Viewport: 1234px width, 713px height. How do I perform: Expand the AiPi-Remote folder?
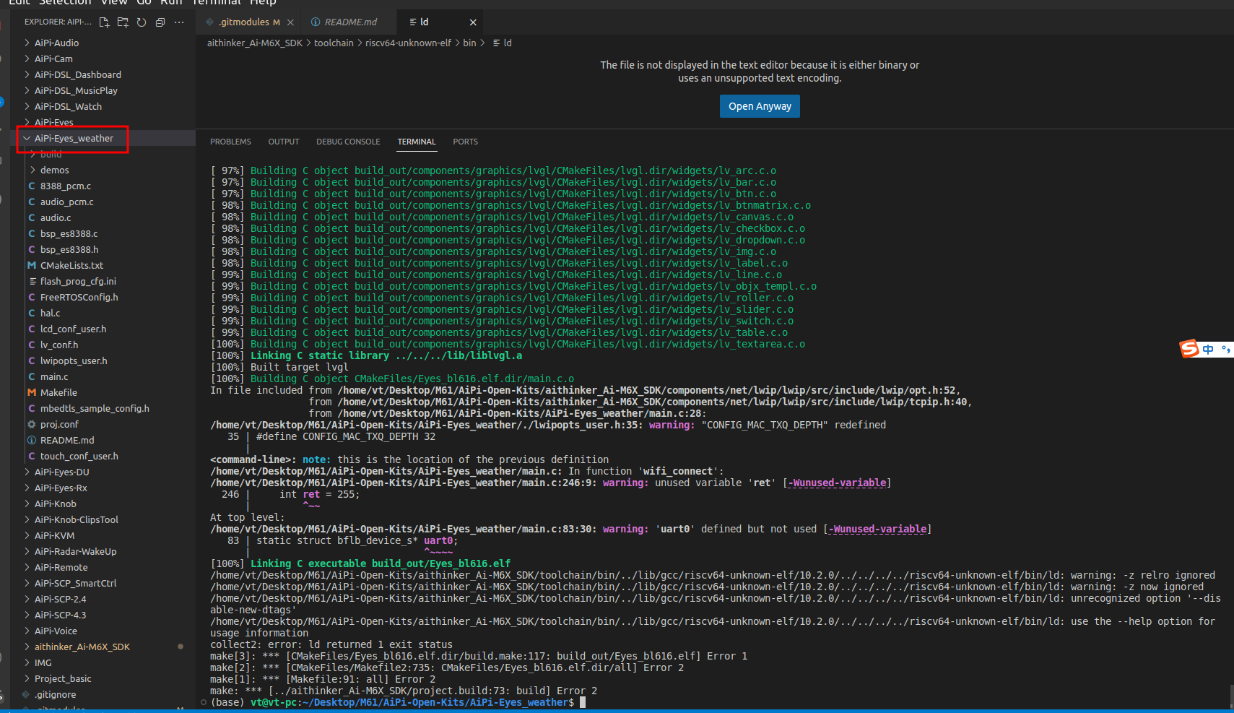tap(103, 567)
